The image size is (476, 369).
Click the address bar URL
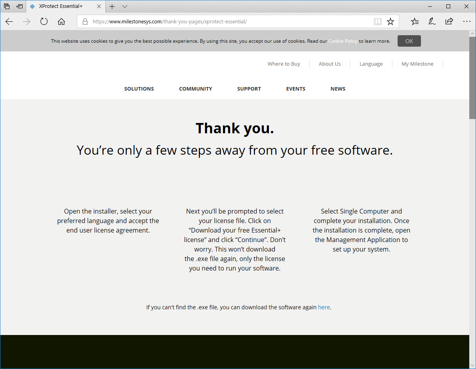click(x=169, y=22)
